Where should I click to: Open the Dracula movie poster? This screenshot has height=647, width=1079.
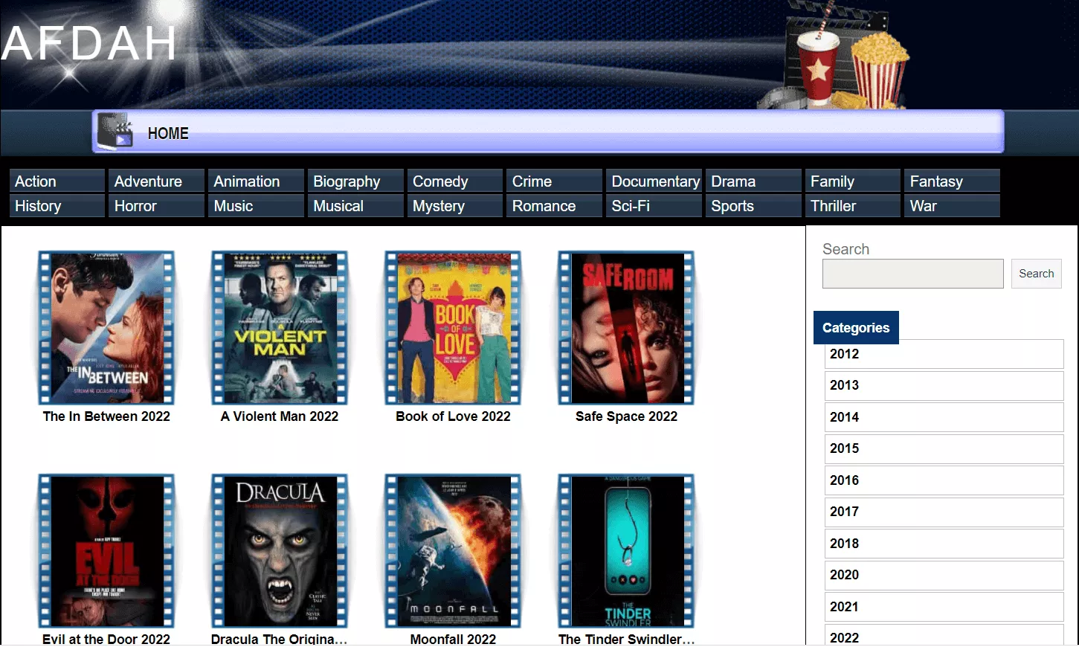280,551
